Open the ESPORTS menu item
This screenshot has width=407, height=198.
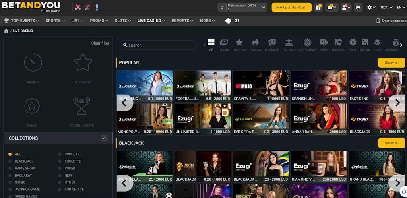[182, 21]
